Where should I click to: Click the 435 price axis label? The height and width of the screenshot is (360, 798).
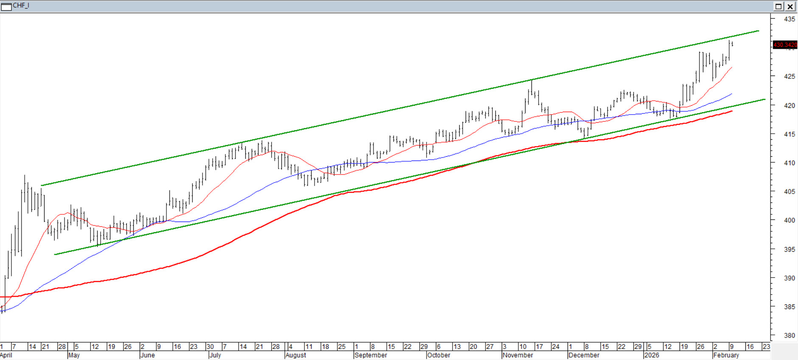789,19
